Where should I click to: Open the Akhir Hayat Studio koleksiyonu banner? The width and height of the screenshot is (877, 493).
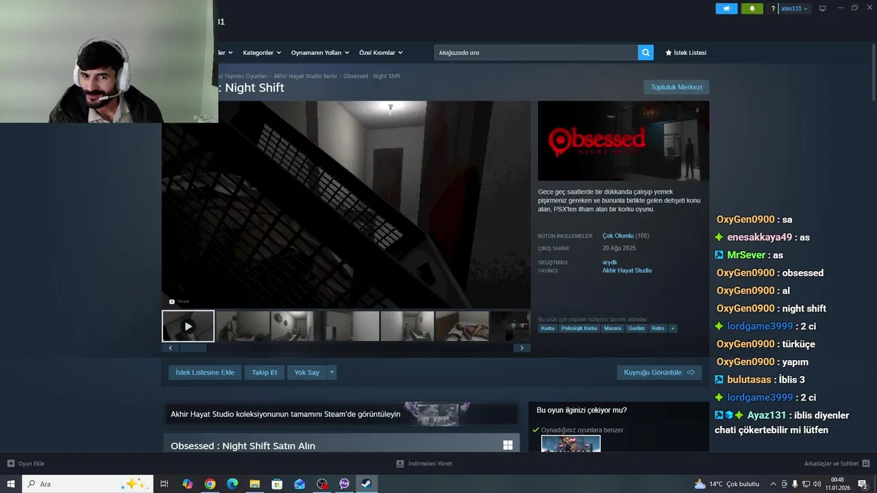(341, 414)
